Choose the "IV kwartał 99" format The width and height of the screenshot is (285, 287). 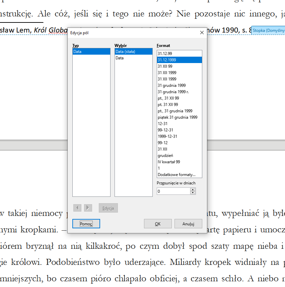point(179,162)
